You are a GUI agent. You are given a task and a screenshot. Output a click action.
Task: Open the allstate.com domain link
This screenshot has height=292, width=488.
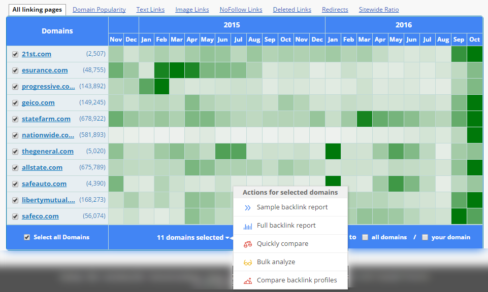(42, 167)
